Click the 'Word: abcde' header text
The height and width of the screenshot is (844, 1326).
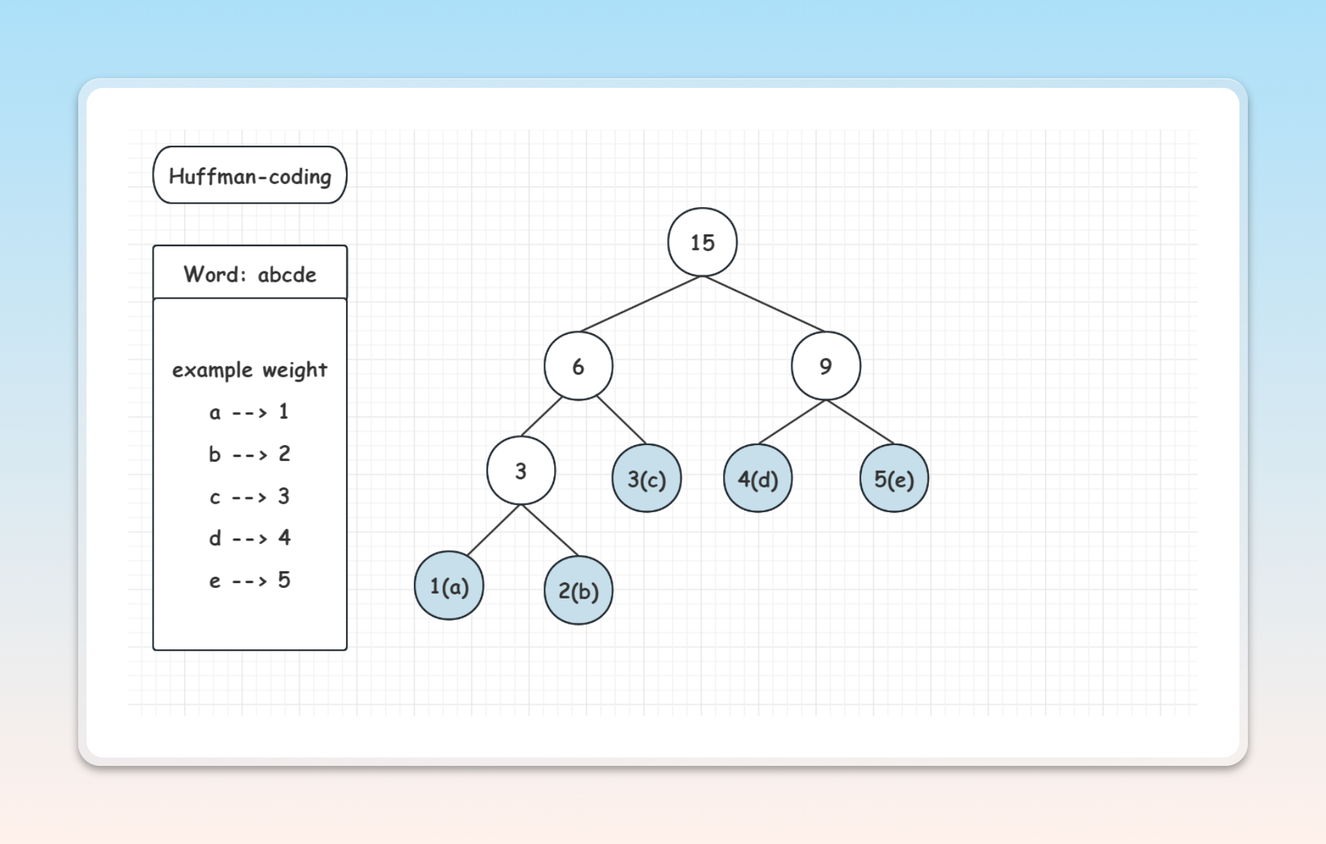coord(250,274)
